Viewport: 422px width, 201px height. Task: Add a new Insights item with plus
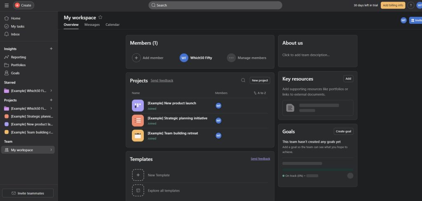(51, 49)
